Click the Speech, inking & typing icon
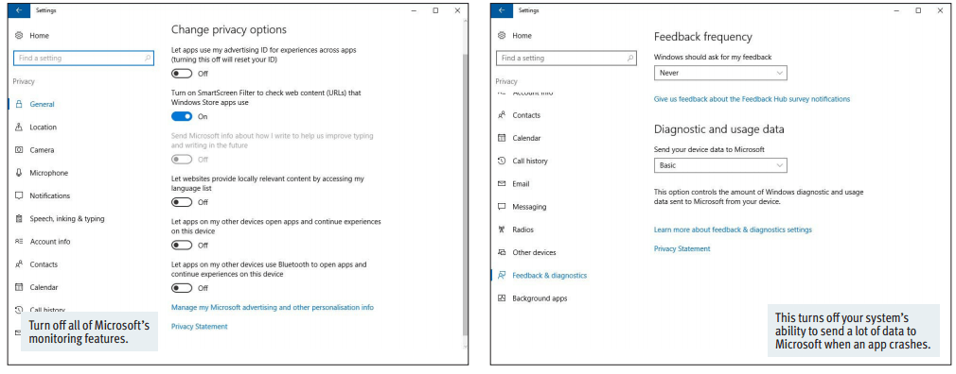Screen dimensions: 956x374 pyautogui.click(x=19, y=218)
